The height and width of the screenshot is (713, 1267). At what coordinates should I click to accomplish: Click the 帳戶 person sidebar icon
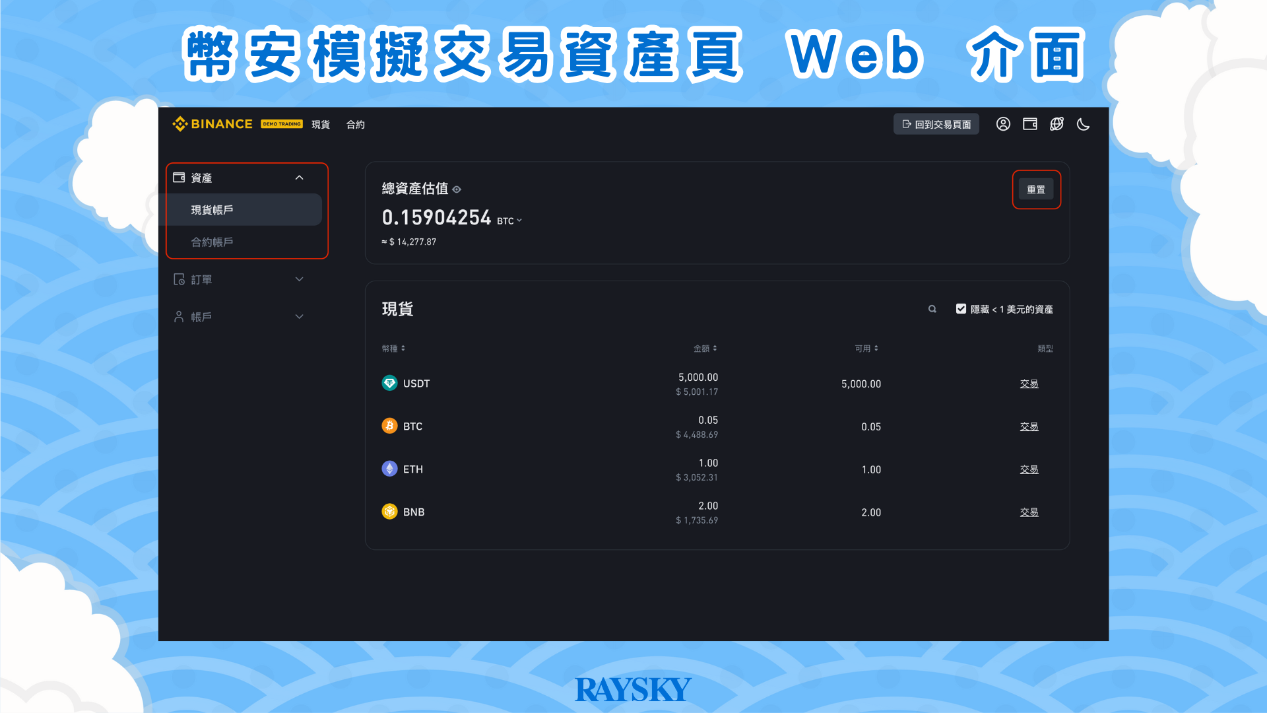point(179,317)
